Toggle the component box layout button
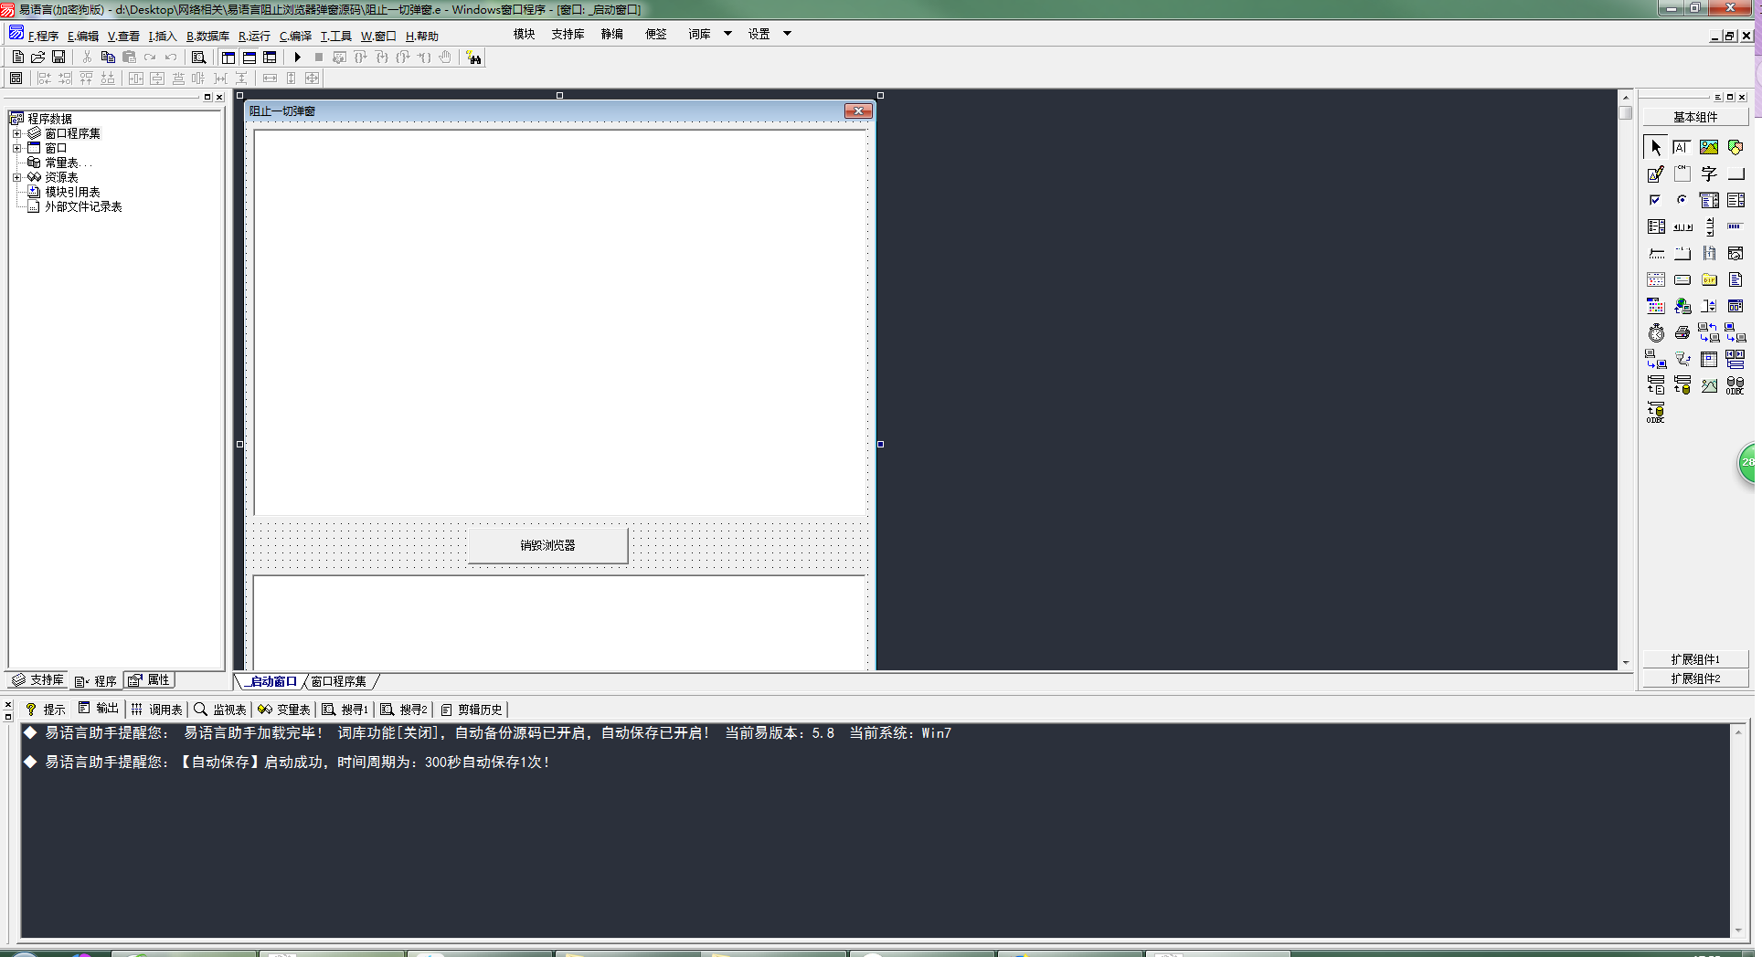The image size is (1762, 957). pyautogui.click(x=270, y=57)
